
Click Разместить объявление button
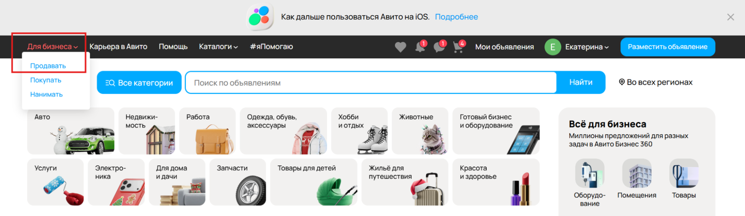667,47
